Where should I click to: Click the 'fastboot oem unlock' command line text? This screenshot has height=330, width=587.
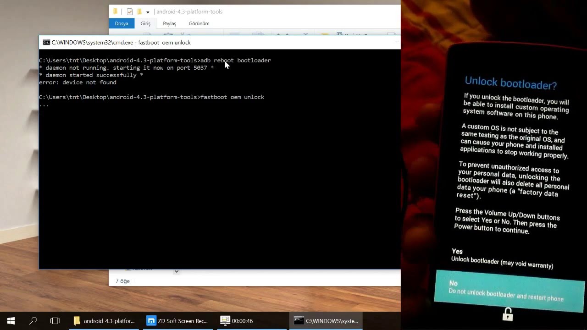point(233,97)
